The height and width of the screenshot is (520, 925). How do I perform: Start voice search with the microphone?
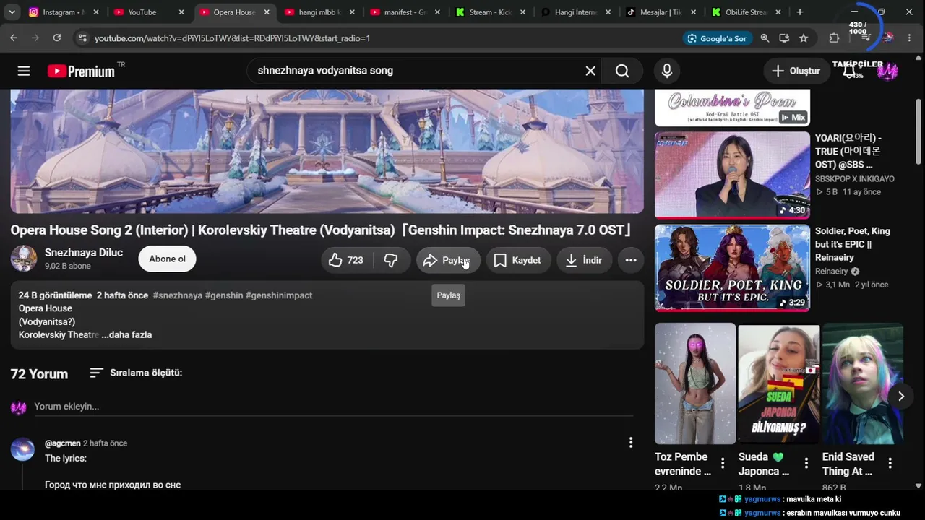click(667, 71)
